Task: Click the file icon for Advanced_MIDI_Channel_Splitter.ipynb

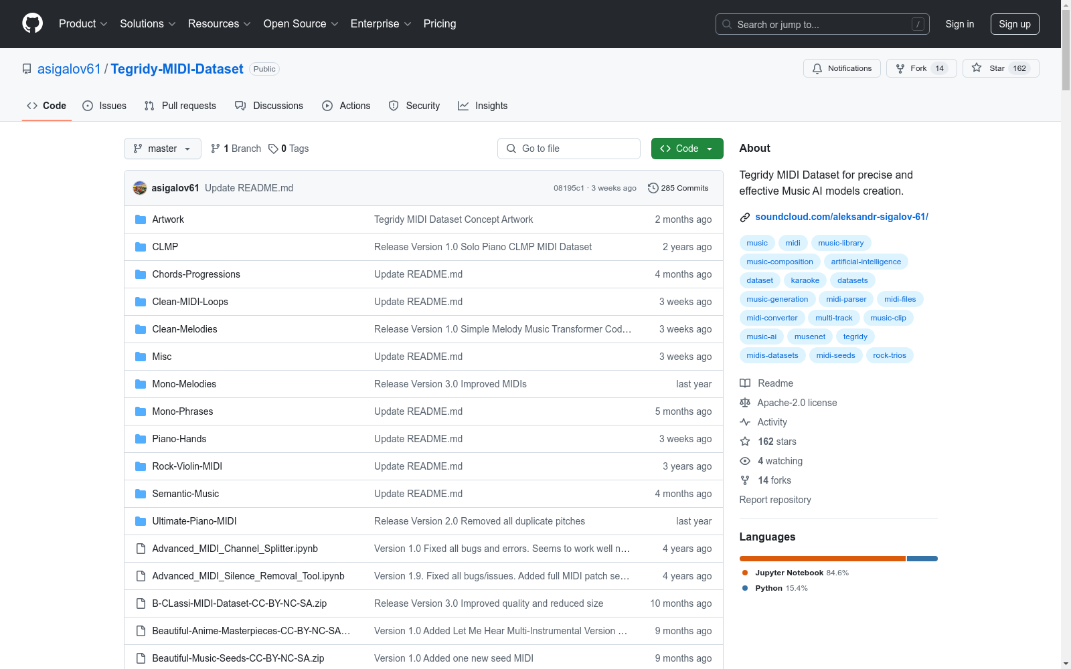Action: (x=141, y=549)
